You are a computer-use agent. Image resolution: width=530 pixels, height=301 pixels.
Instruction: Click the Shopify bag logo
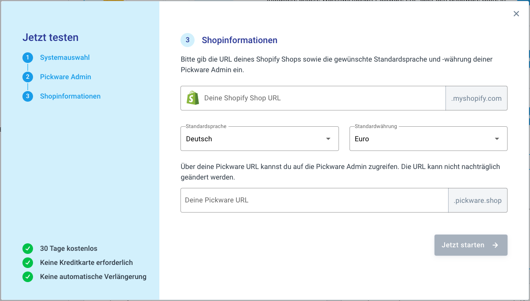click(x=193, y=98)
